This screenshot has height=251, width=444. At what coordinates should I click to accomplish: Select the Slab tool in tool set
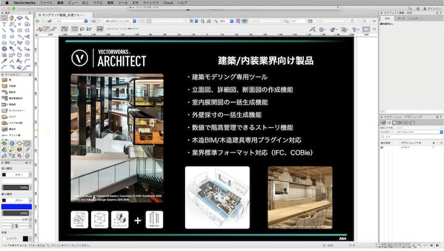(4, 117)
